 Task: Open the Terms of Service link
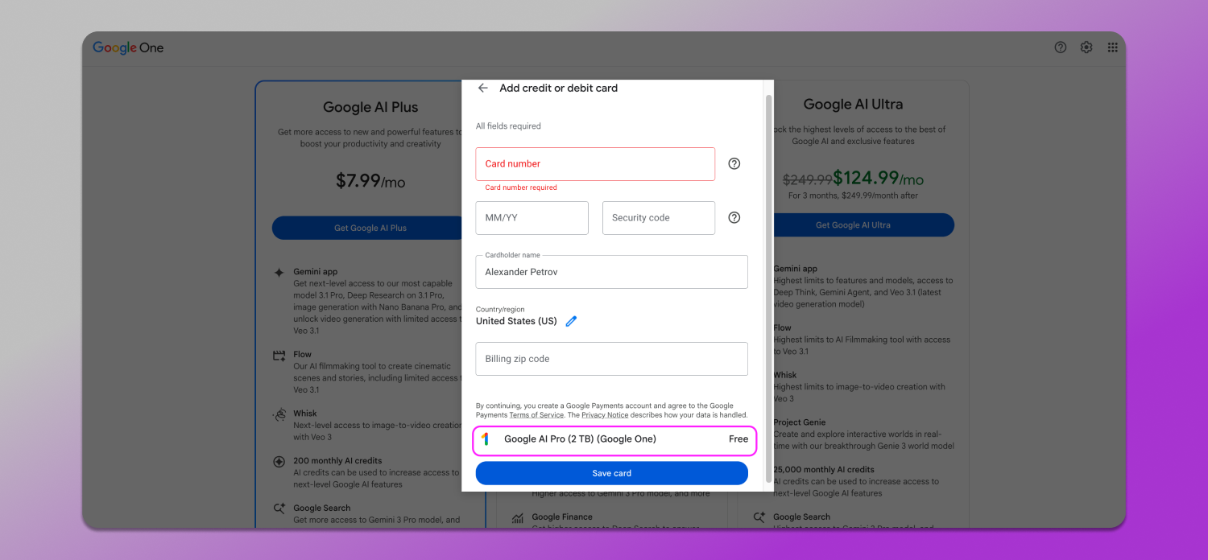coord(536,415)
